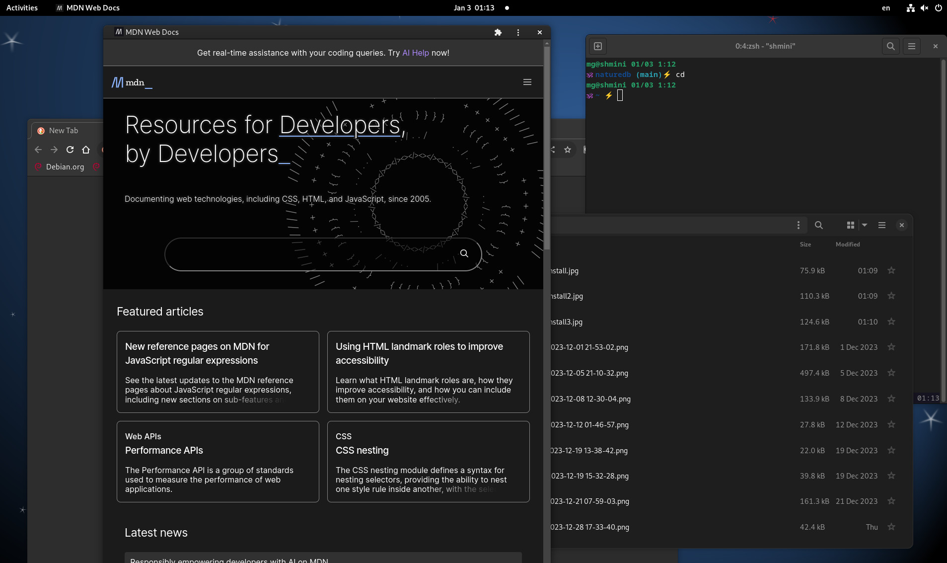
Task: Open the AI Help link
Action: click(x=415, y=53)
